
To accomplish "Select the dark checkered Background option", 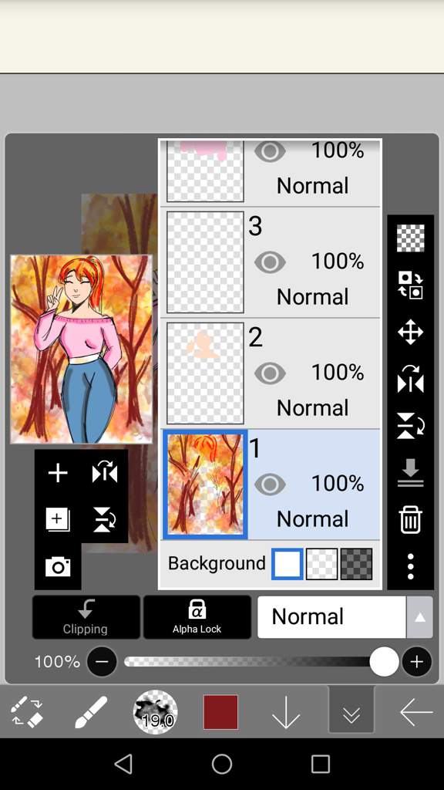I will [x=357, y=564].
